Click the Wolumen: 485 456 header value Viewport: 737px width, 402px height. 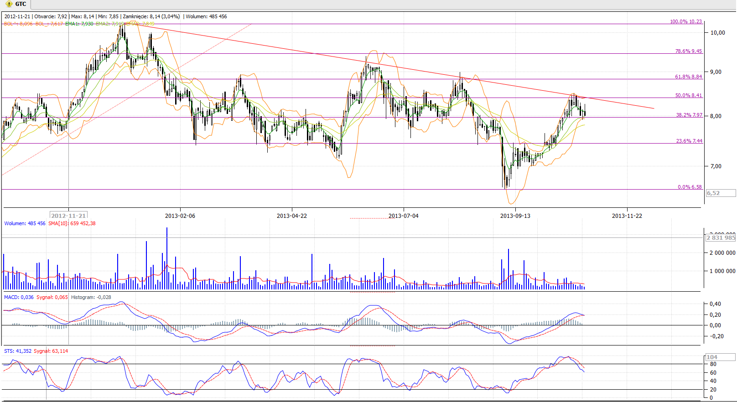point(206,16)
